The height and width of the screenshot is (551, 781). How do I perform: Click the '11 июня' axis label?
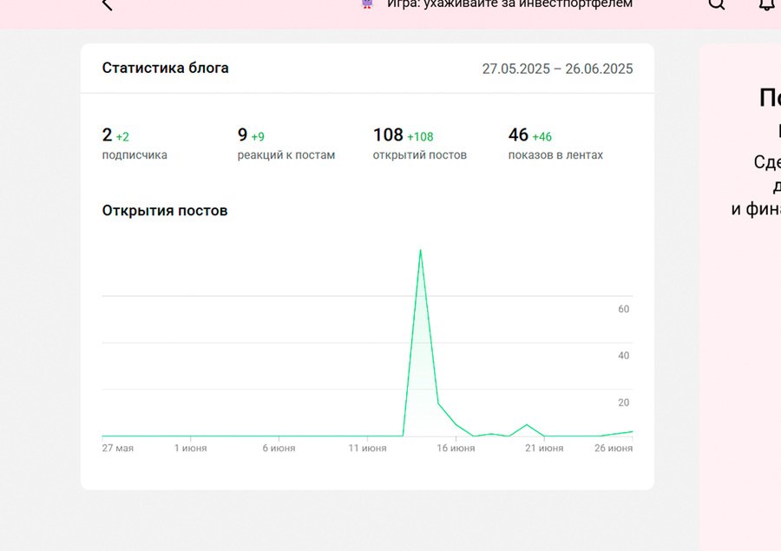tap(367, 448)
